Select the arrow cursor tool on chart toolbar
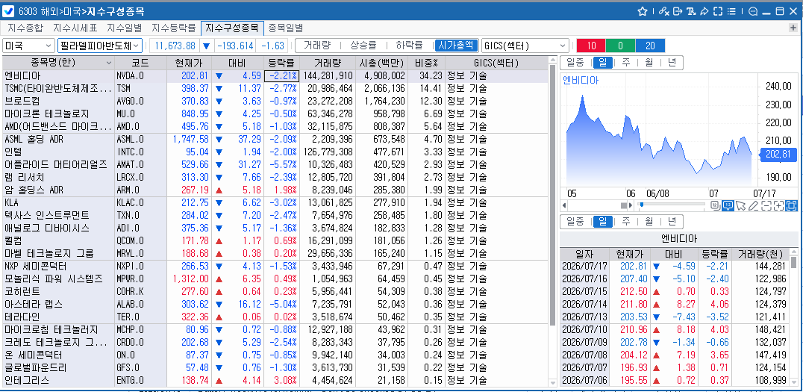803x392 pixels. [740, 205]
